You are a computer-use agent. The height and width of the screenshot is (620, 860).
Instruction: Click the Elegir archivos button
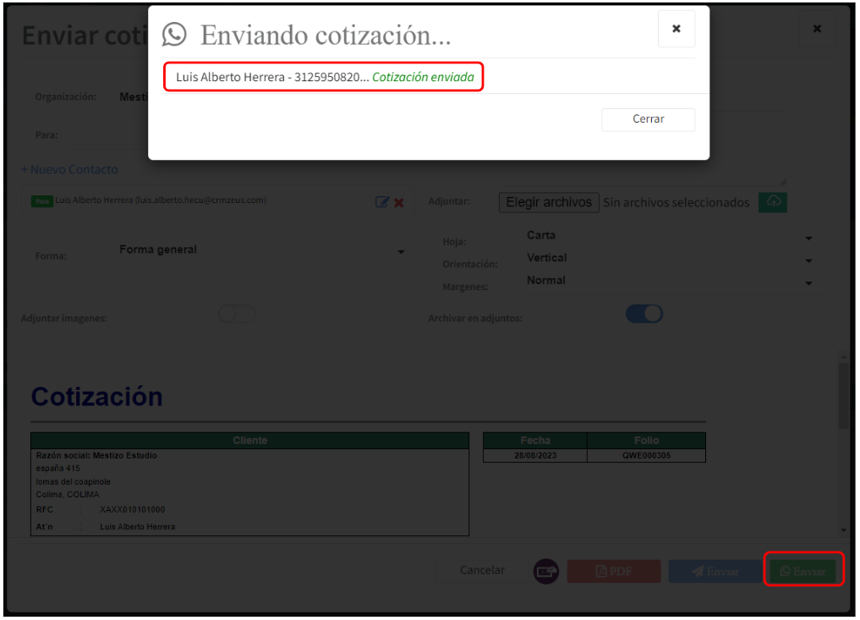[549, 202]
